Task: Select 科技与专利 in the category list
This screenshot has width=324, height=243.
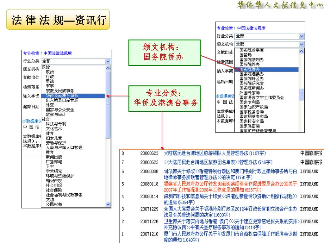Action: click(x=56, y=124)
